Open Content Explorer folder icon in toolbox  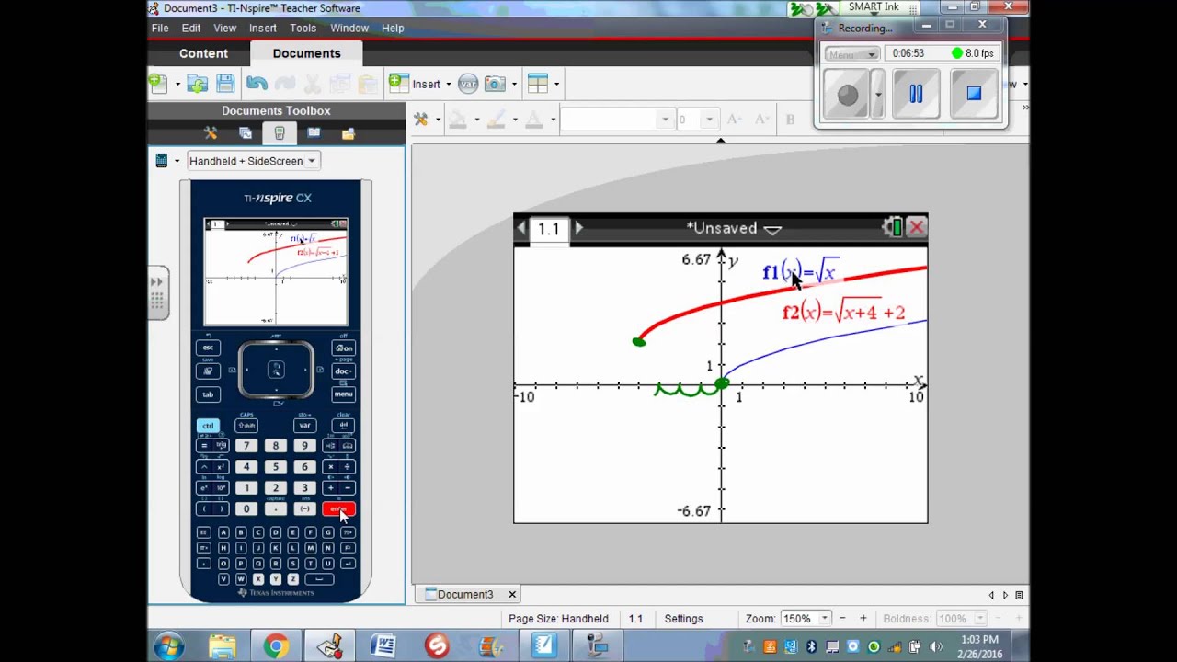tap(348, 133)
